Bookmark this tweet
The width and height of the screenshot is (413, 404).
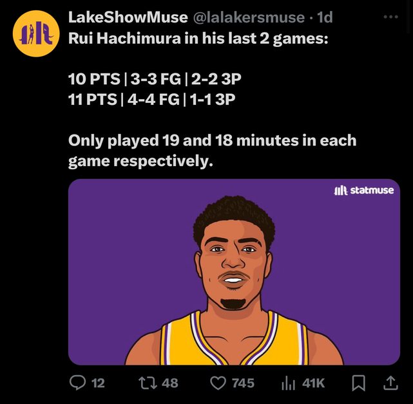point(358,383)
